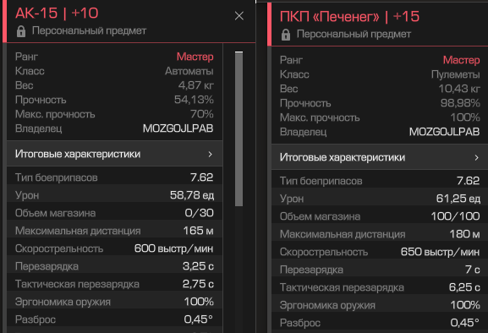Image resolution: width=488 pixels, height=333 pixels.
Task: Click the durability value 98,98%
Action: coord(460,103)
